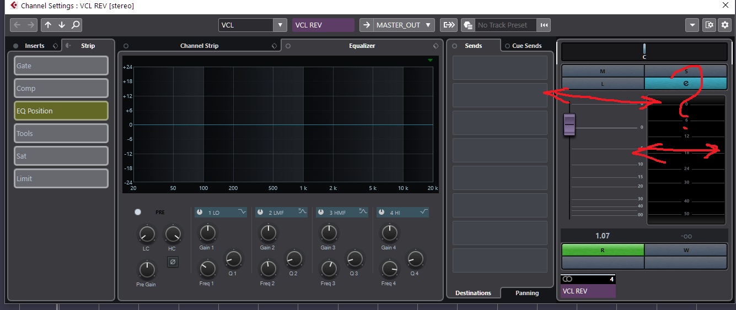
Task: Bypass the Equalizer section
Action: [x=288, y=46]
